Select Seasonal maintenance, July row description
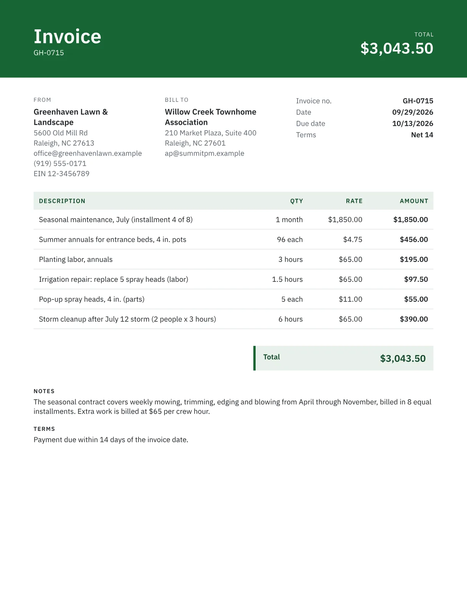The height and width of the screenshot is (604, 467). [116, 220]
